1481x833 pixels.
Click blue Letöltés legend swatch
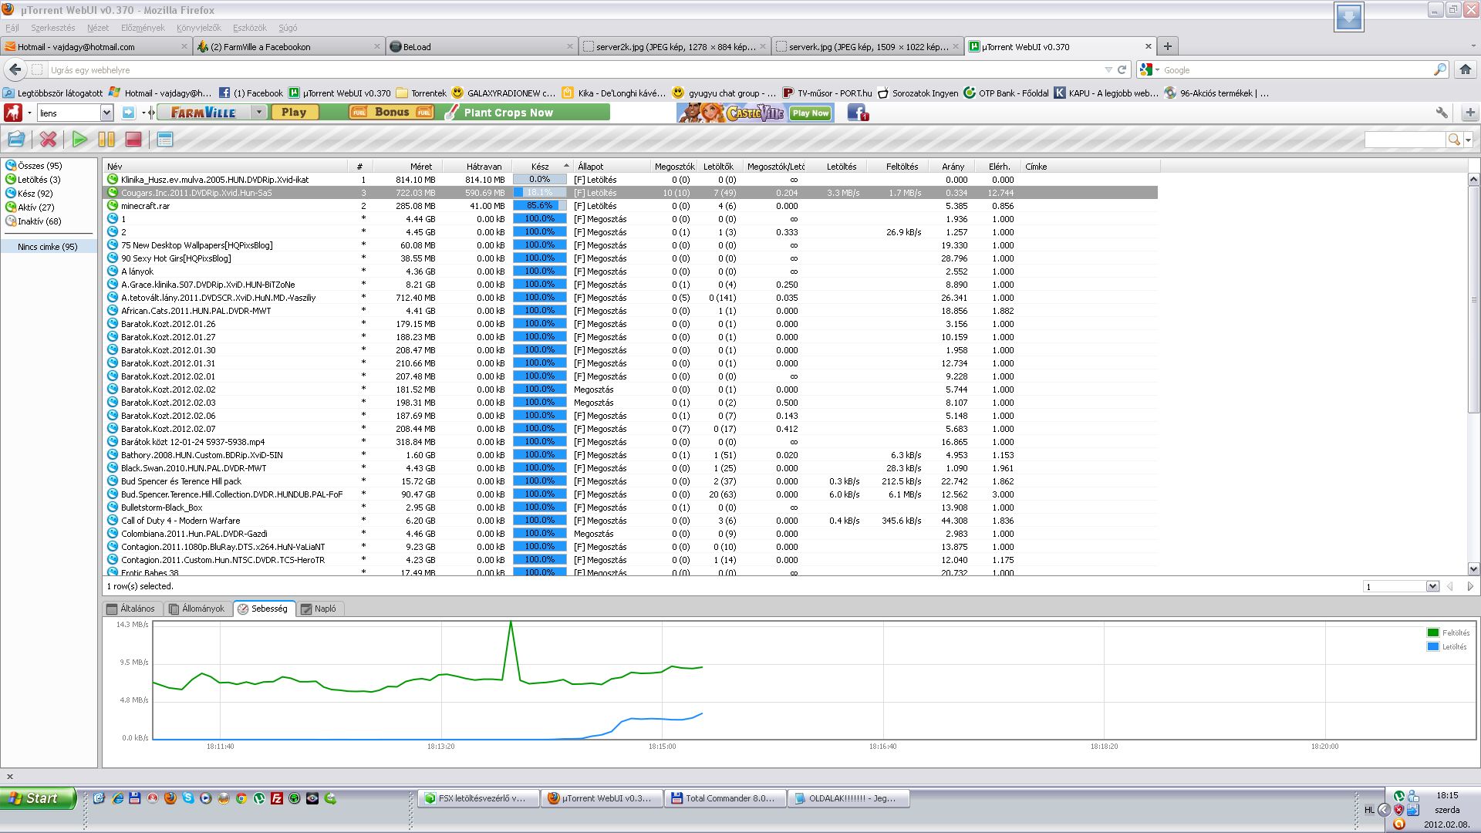[1433, 646]
